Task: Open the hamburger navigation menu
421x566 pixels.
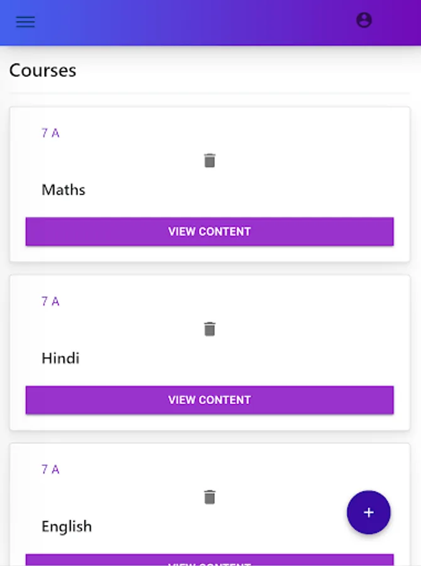Action: point(25,21)
